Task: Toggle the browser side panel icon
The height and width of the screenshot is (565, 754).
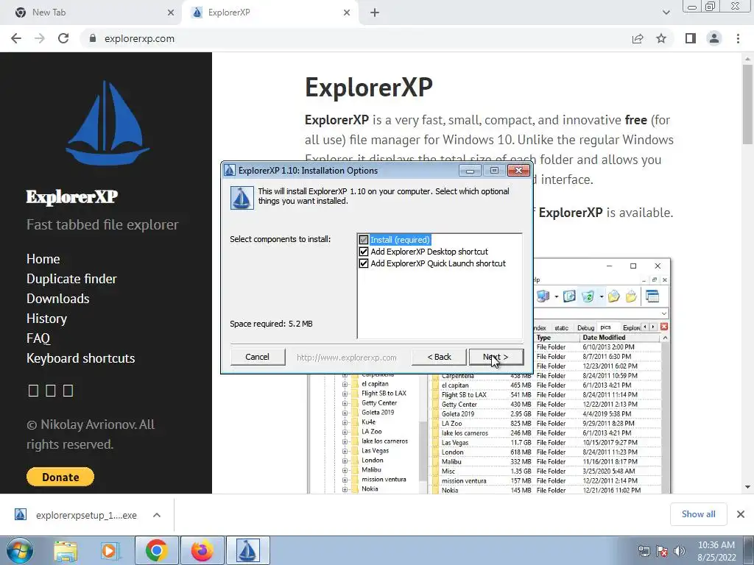Action: 691,38
